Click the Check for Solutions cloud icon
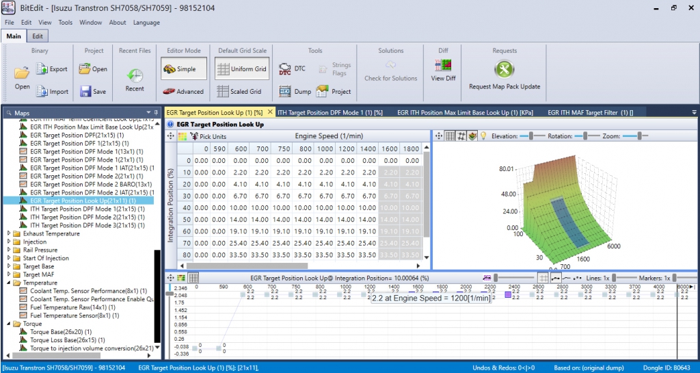700x373 pixels. click(390, 65)
